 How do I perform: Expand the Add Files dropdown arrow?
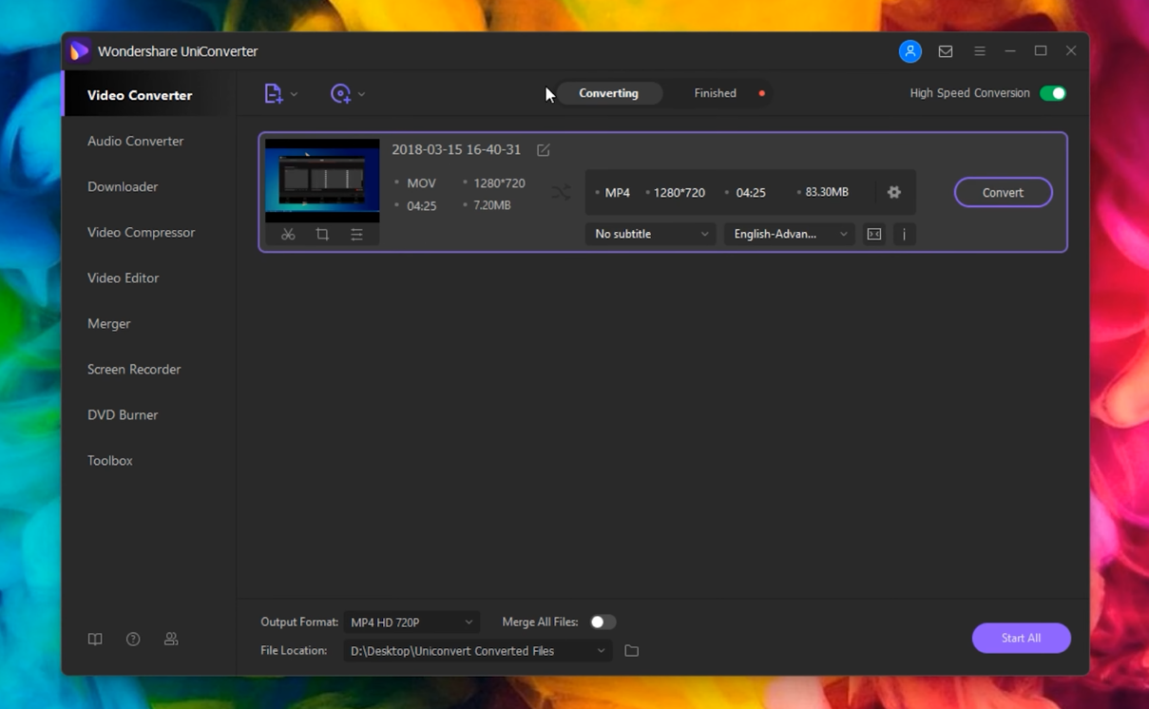[x=295, y=94]
